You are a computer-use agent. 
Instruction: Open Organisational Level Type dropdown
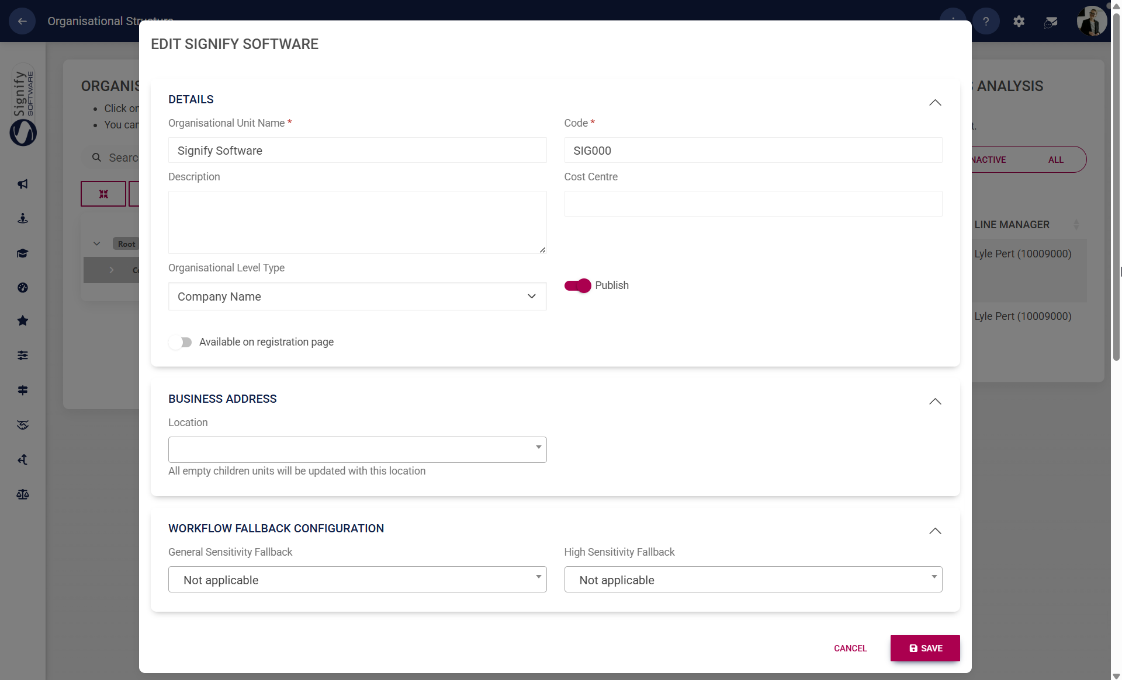357,297
